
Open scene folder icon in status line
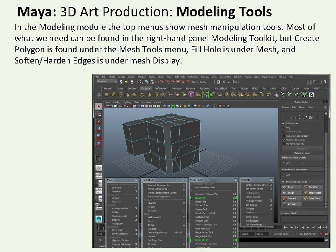[126, 82]
